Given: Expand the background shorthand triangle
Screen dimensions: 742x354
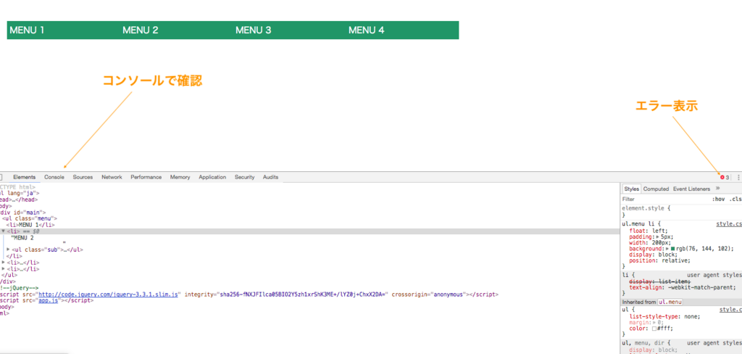Looking at the screenshot, I should click(667, 248).
